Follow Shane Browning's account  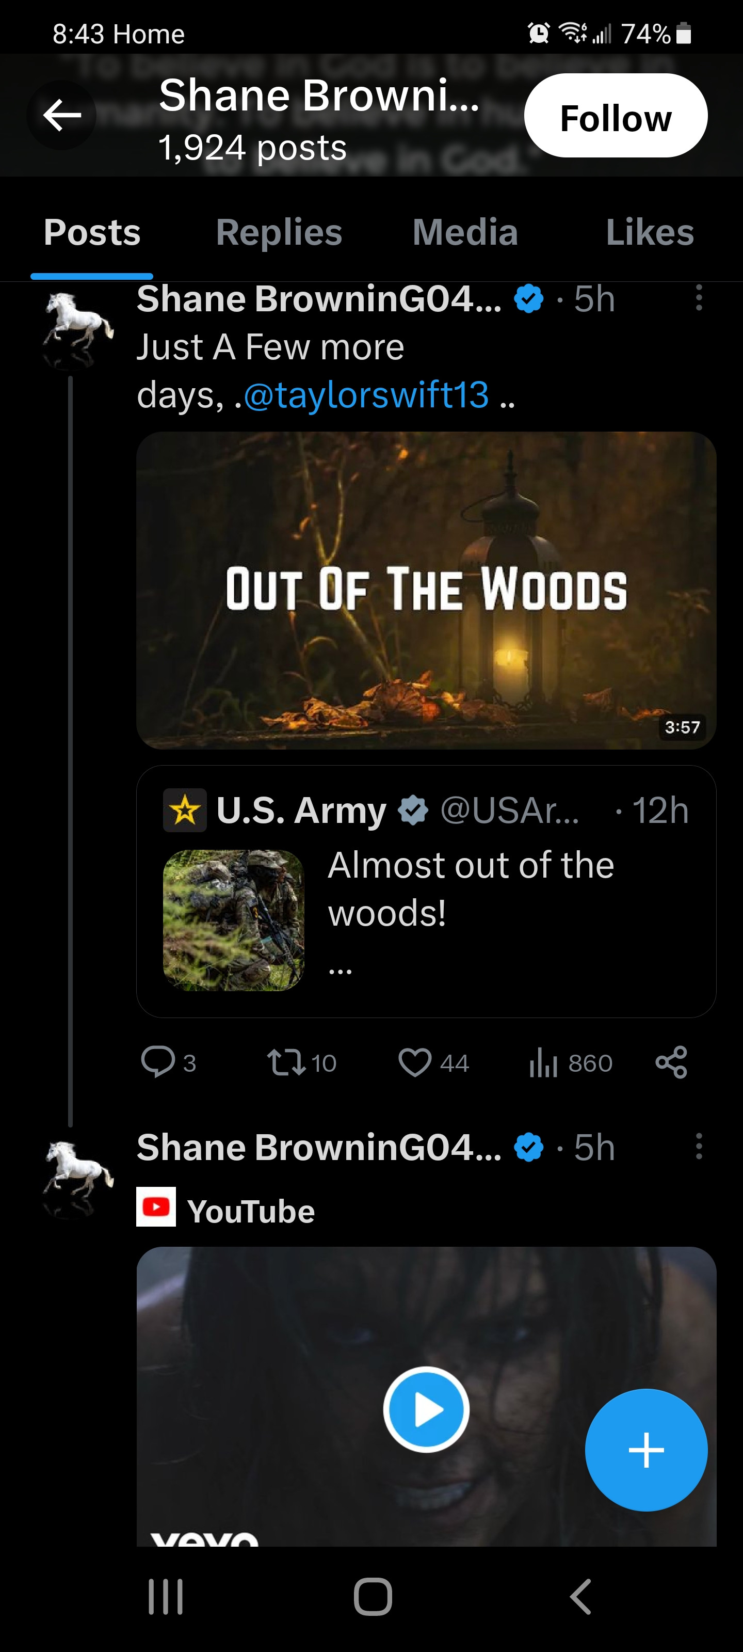click(615, 116)
